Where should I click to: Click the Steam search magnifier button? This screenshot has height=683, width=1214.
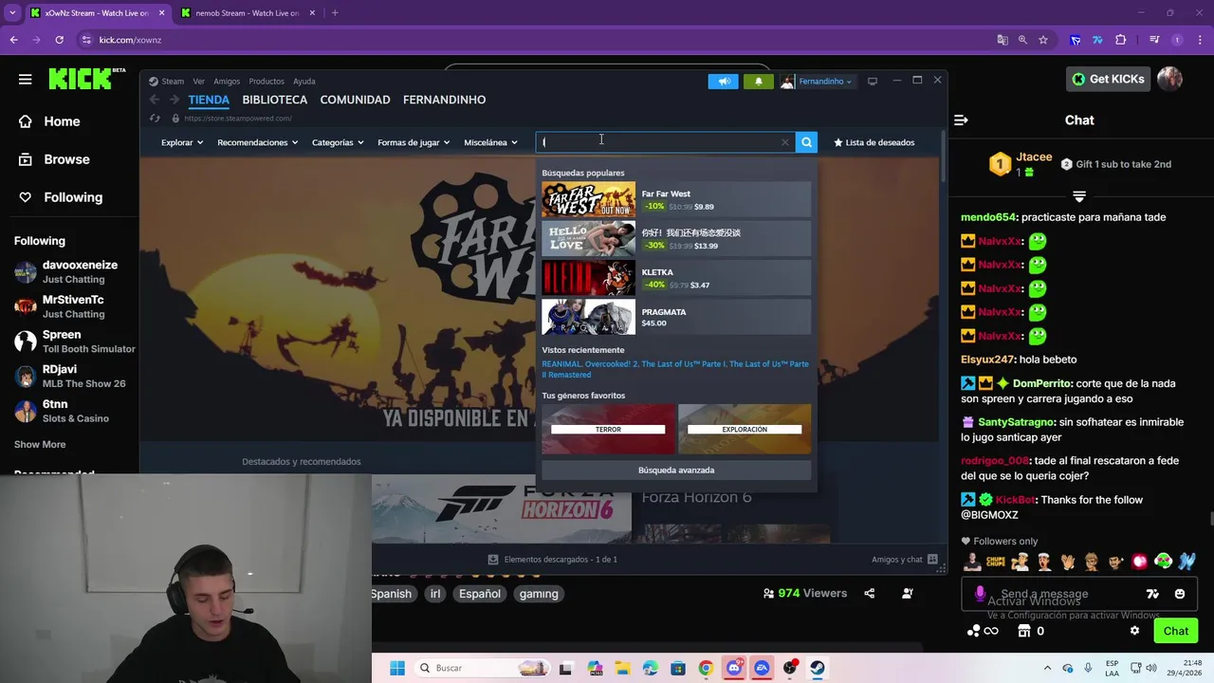point(806,142)
